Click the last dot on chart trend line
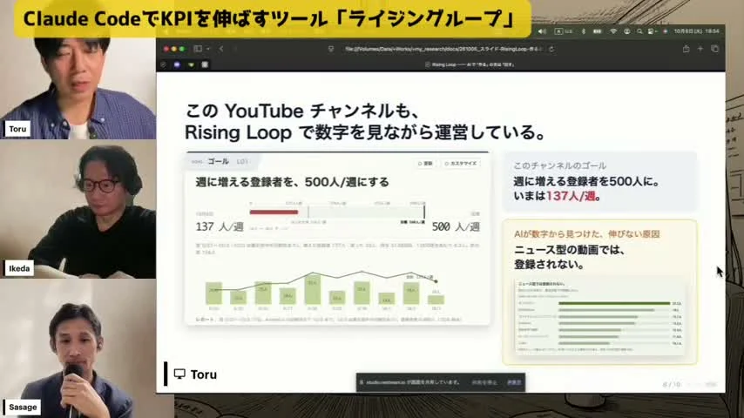 [436, 281]
